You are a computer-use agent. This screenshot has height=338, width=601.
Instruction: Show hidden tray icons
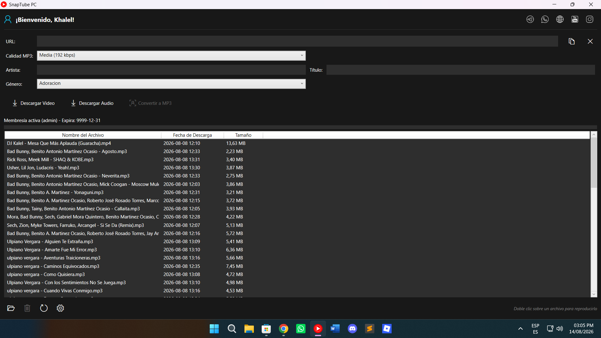[x=521, y=329]
